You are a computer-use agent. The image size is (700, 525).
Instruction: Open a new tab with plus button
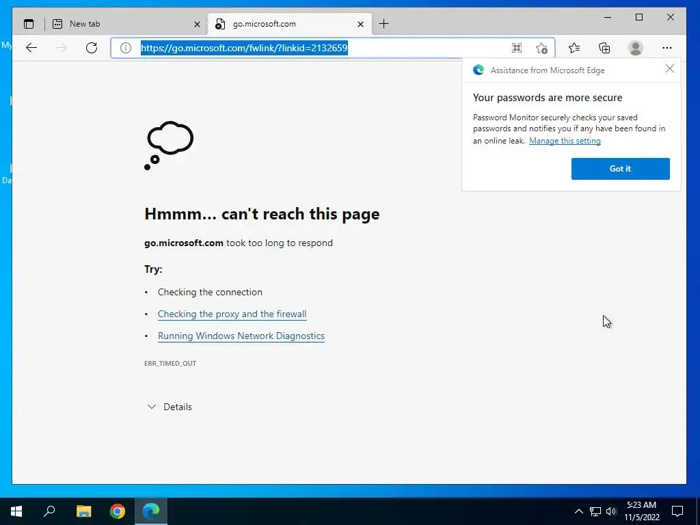click(x=383, y=24)
